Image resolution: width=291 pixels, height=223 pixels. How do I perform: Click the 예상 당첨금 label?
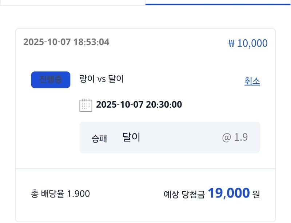pos(184,194)
